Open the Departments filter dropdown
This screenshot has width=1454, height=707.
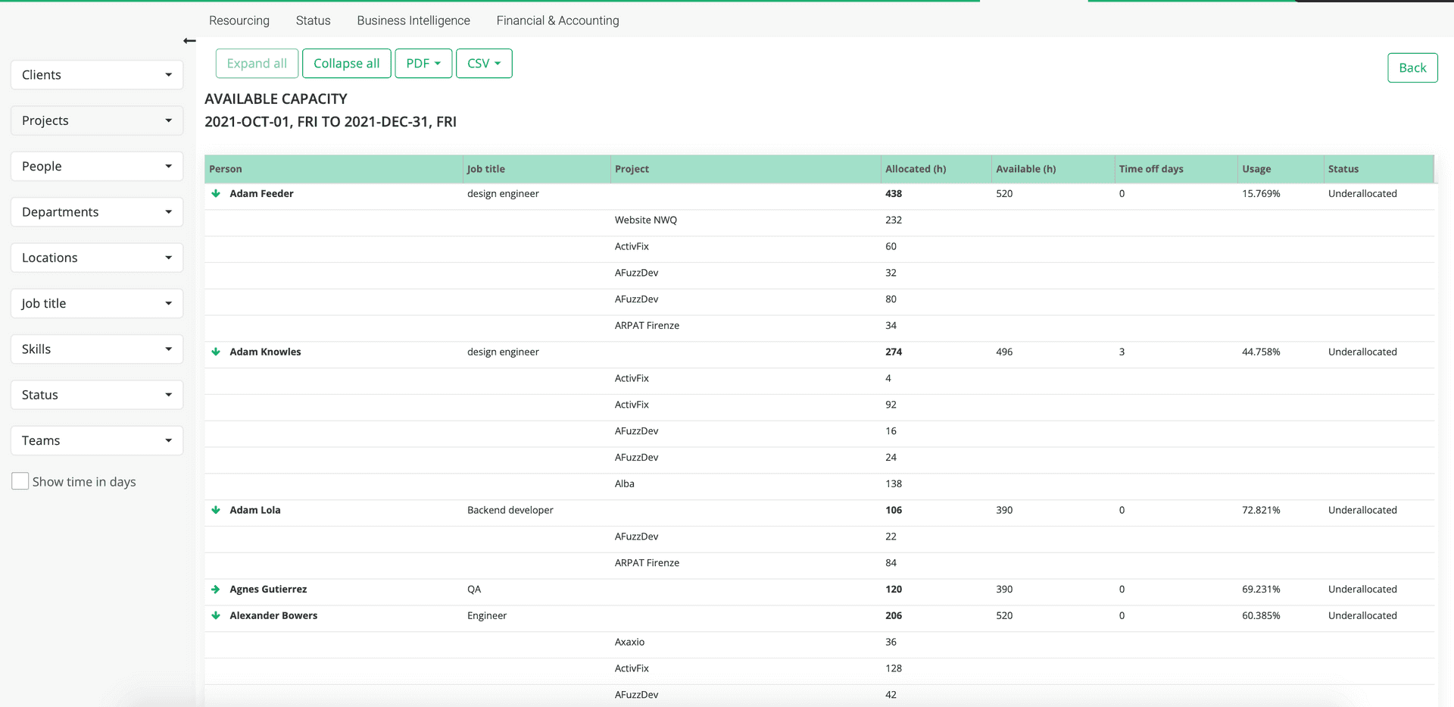(x=97, y=212)
